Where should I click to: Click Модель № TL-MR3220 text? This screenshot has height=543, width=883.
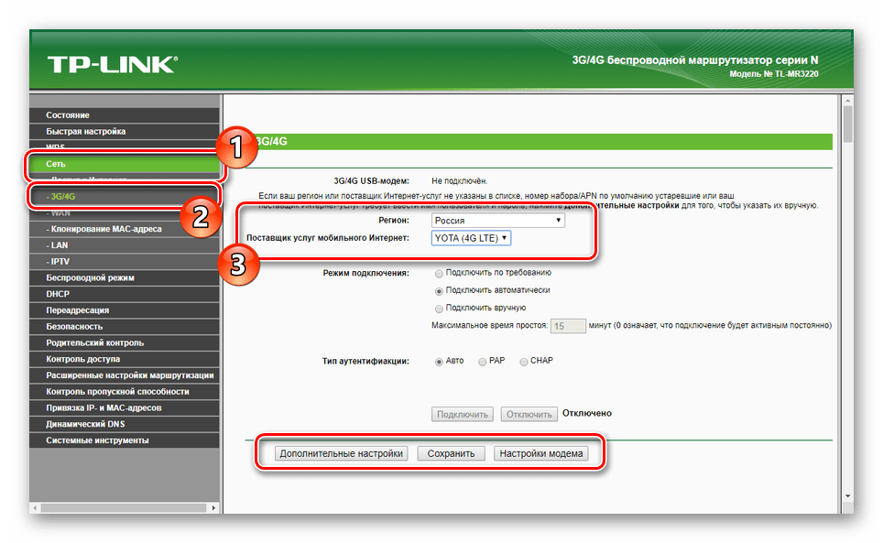tap(774, 74)
